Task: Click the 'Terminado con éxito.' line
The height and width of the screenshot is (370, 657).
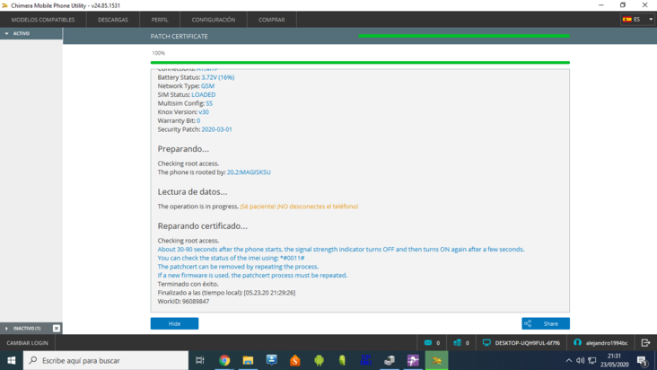Action: coord(188,284)
